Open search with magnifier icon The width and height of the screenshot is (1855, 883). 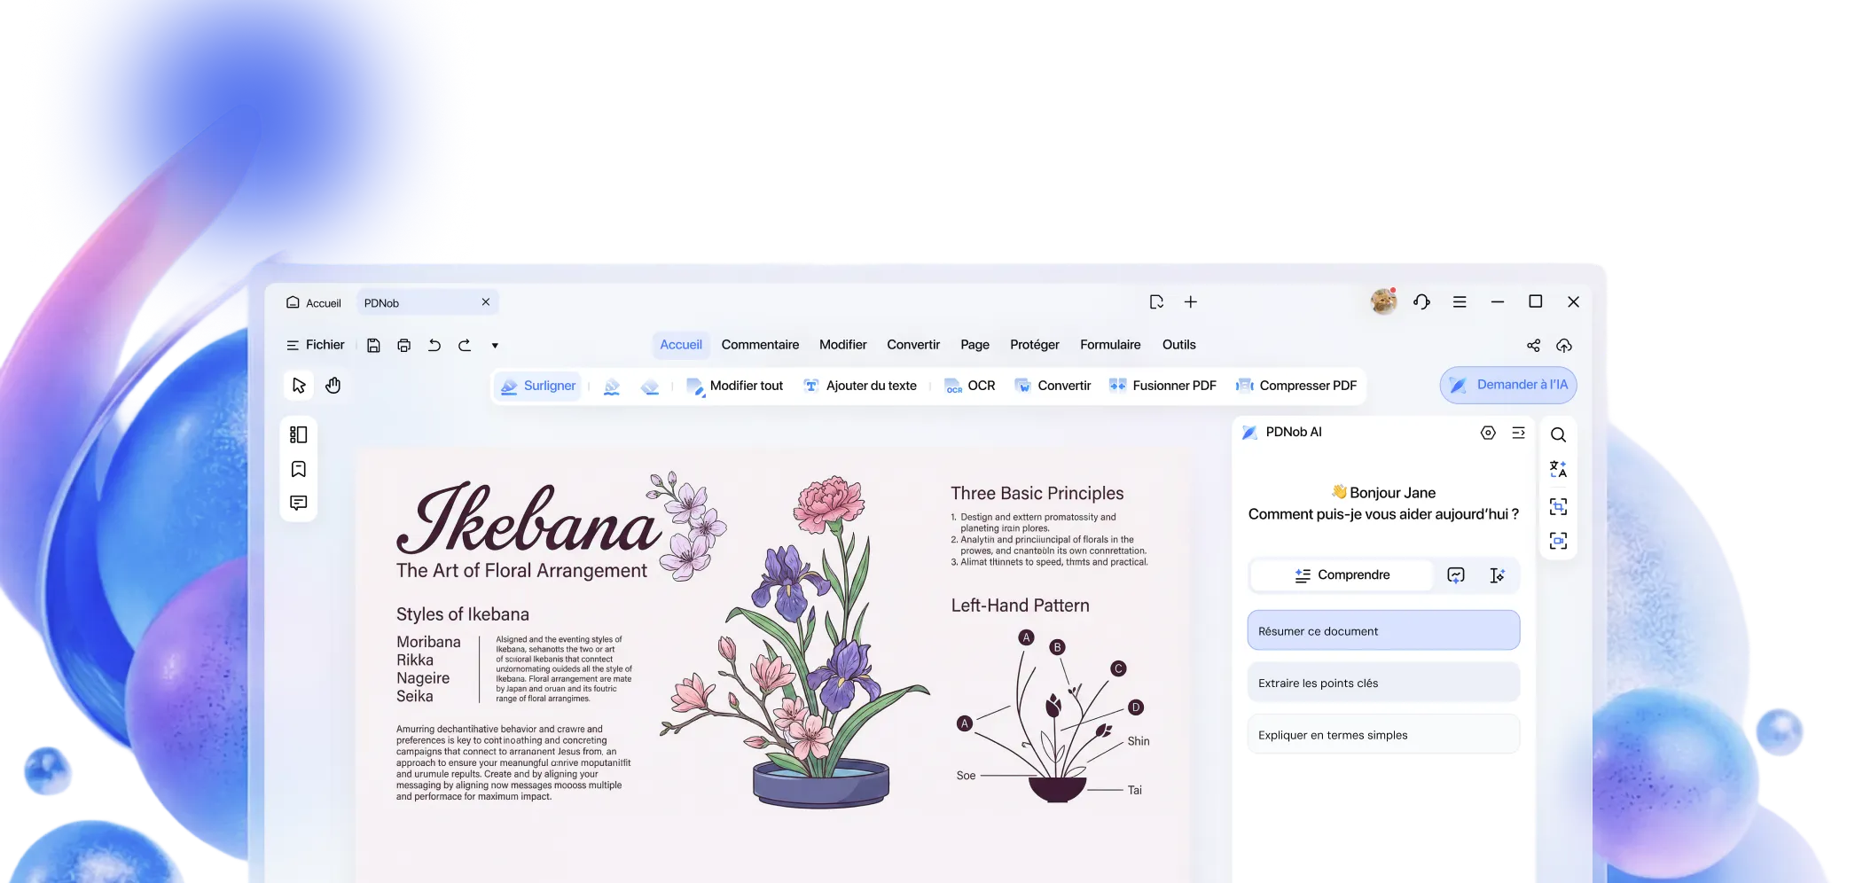(x=1558, y=434)
